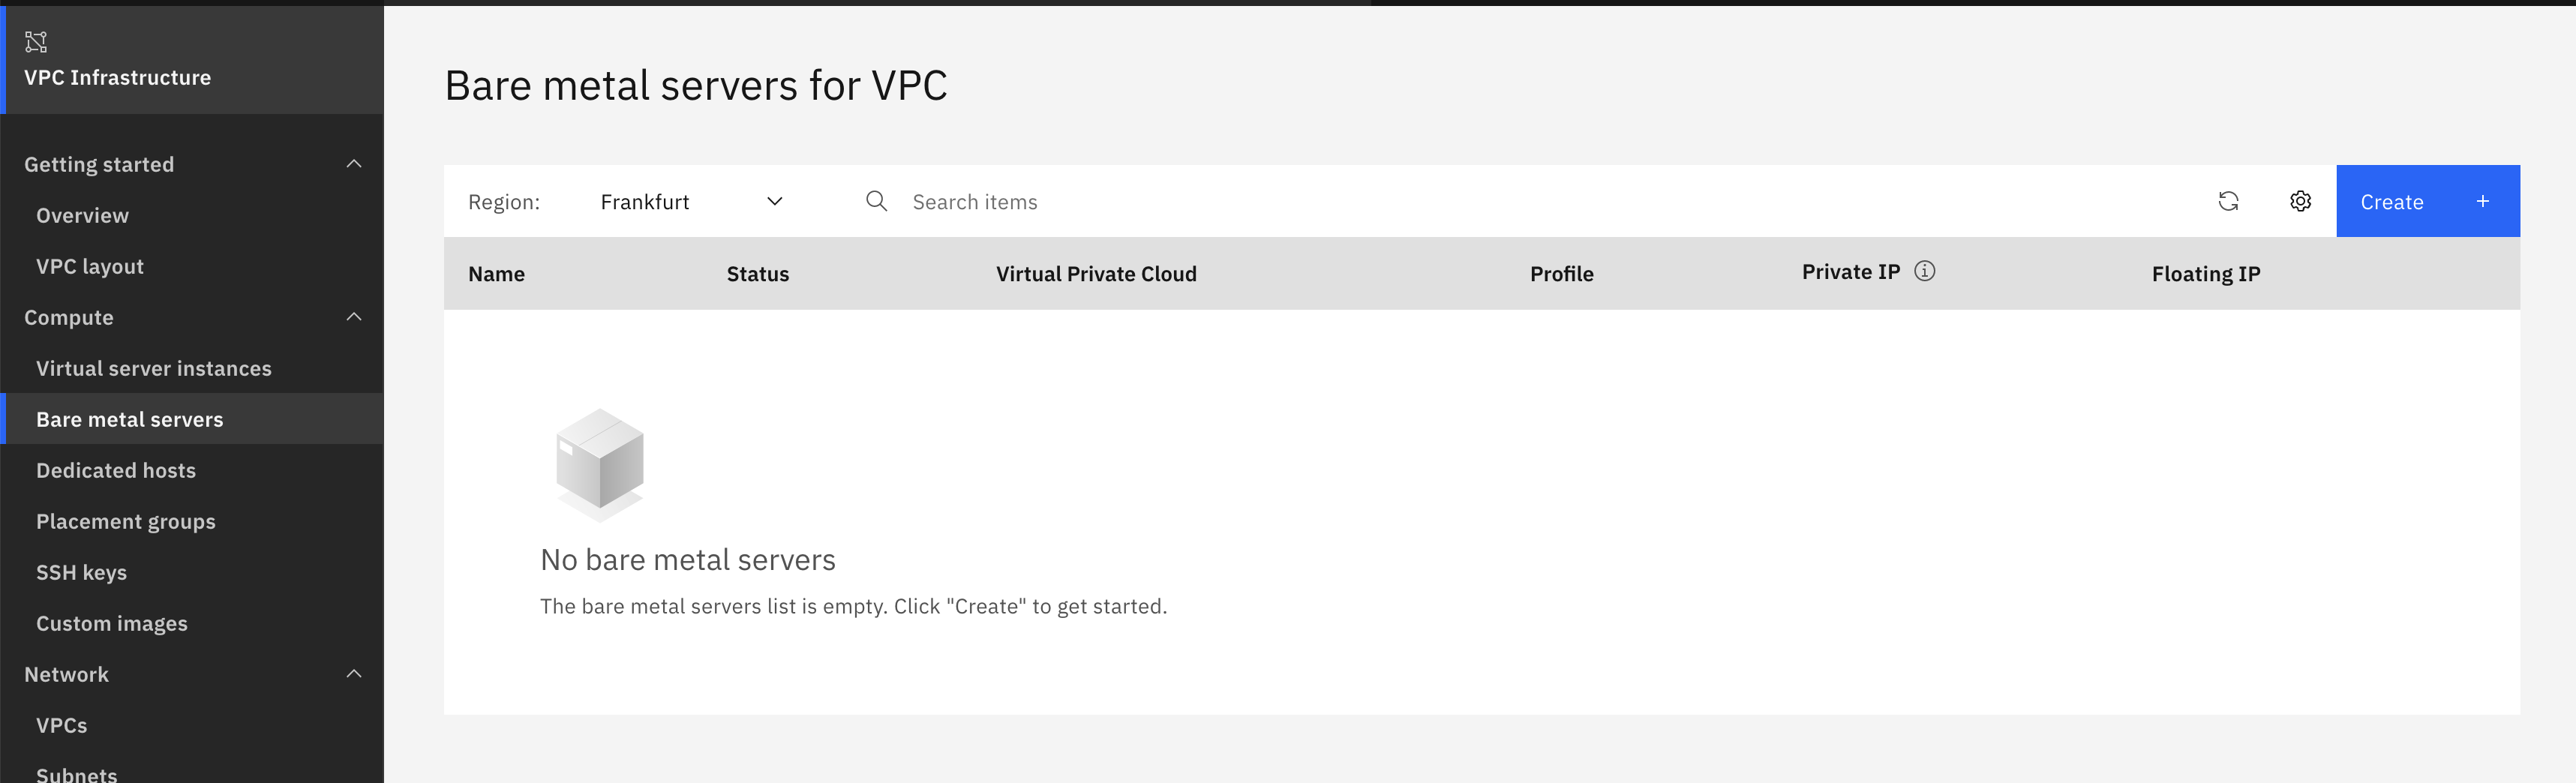Open Virtual server instances page
The image size is (2576, 783).
(154, 368)
